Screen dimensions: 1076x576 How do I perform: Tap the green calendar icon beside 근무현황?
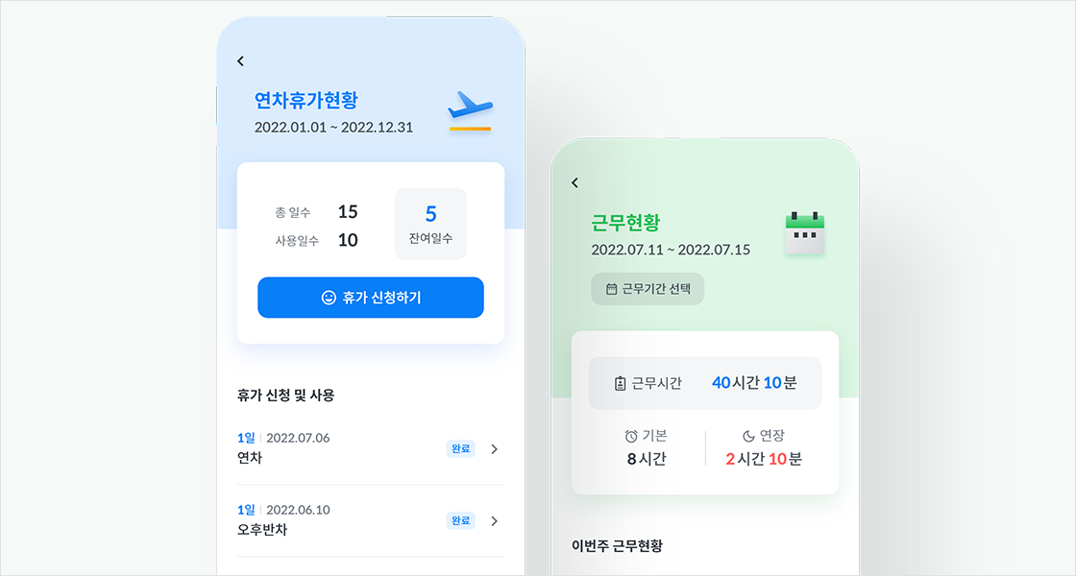click(804, 233)
